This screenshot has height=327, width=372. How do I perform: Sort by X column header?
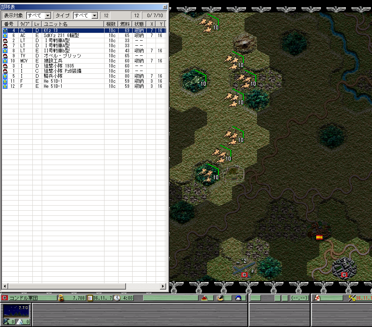[x=151, y=24]
